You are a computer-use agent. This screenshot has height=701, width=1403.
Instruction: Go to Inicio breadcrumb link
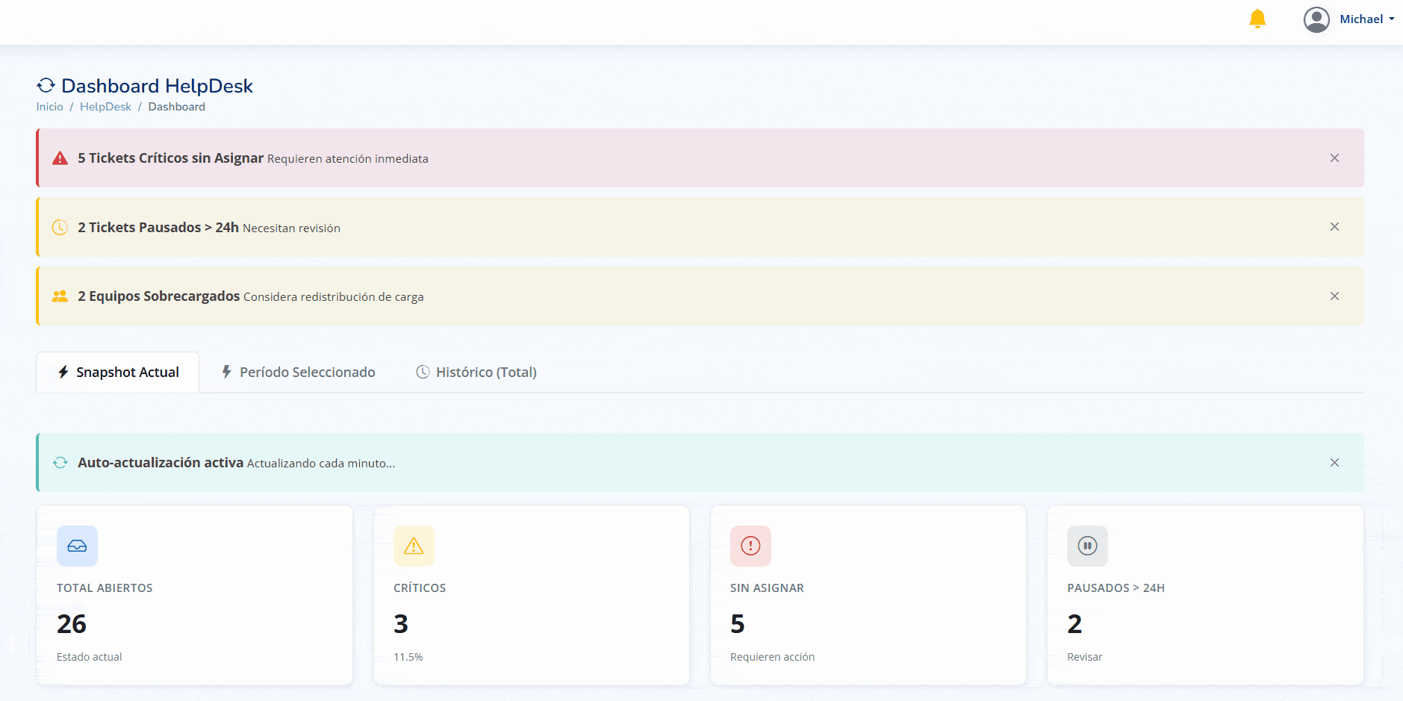tap(49, 107)
